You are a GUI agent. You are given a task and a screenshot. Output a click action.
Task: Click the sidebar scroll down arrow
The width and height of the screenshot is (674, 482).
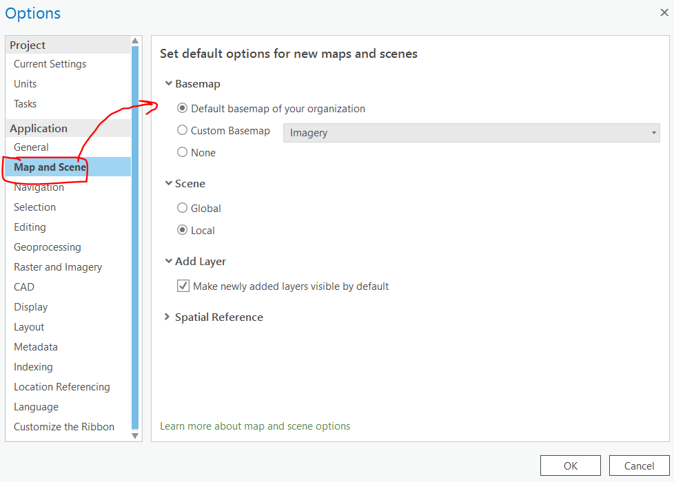click(135, 435)
